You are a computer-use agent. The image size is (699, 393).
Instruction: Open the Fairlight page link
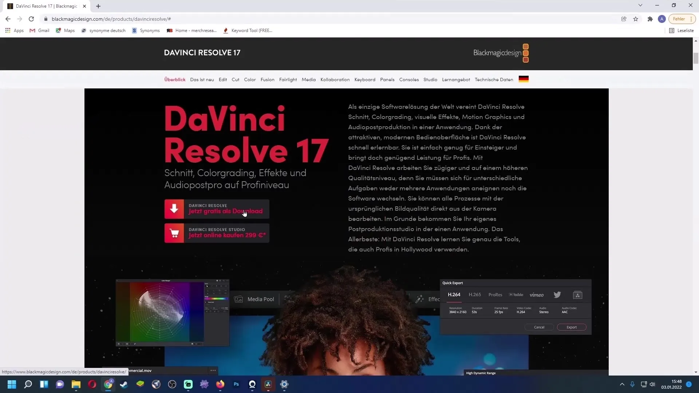(288, 80)
